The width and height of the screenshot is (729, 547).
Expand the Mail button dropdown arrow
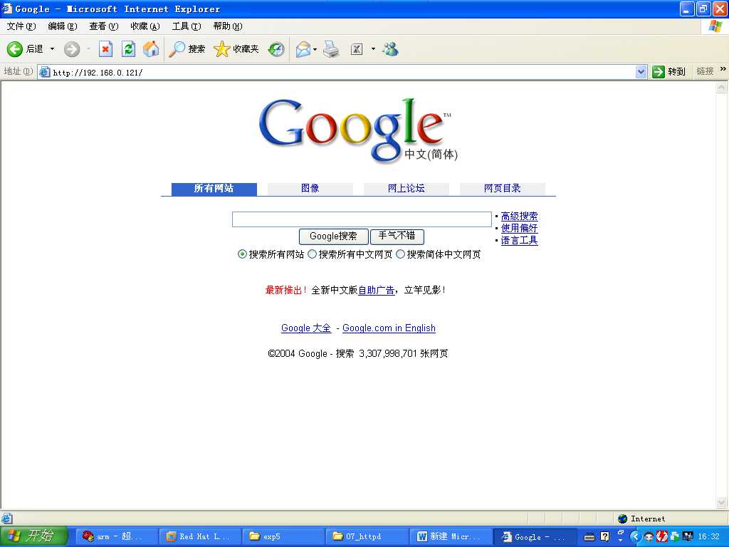click(315, 49)
